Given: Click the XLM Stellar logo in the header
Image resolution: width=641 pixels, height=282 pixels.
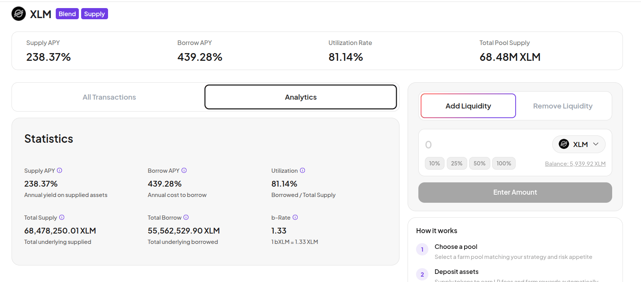Looking at the screenshot, I should tap(18, 14).
